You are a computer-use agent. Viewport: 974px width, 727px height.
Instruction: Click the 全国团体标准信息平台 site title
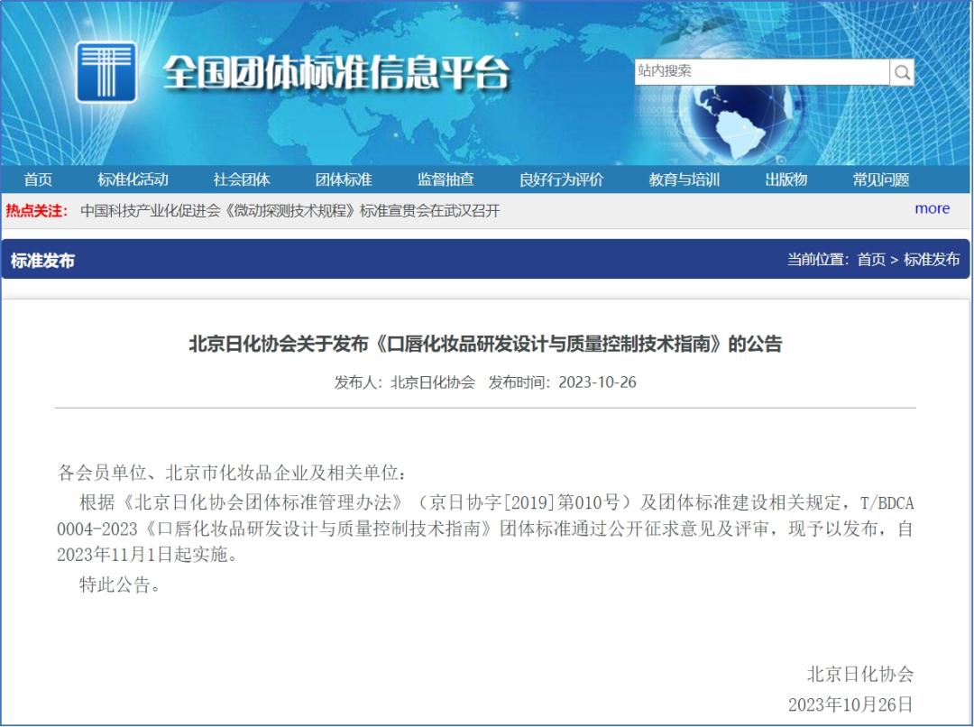coord(335,72)
